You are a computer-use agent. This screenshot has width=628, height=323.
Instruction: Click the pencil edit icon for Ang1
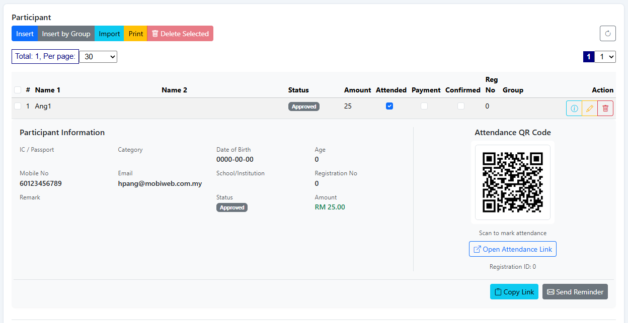[590, 109]
